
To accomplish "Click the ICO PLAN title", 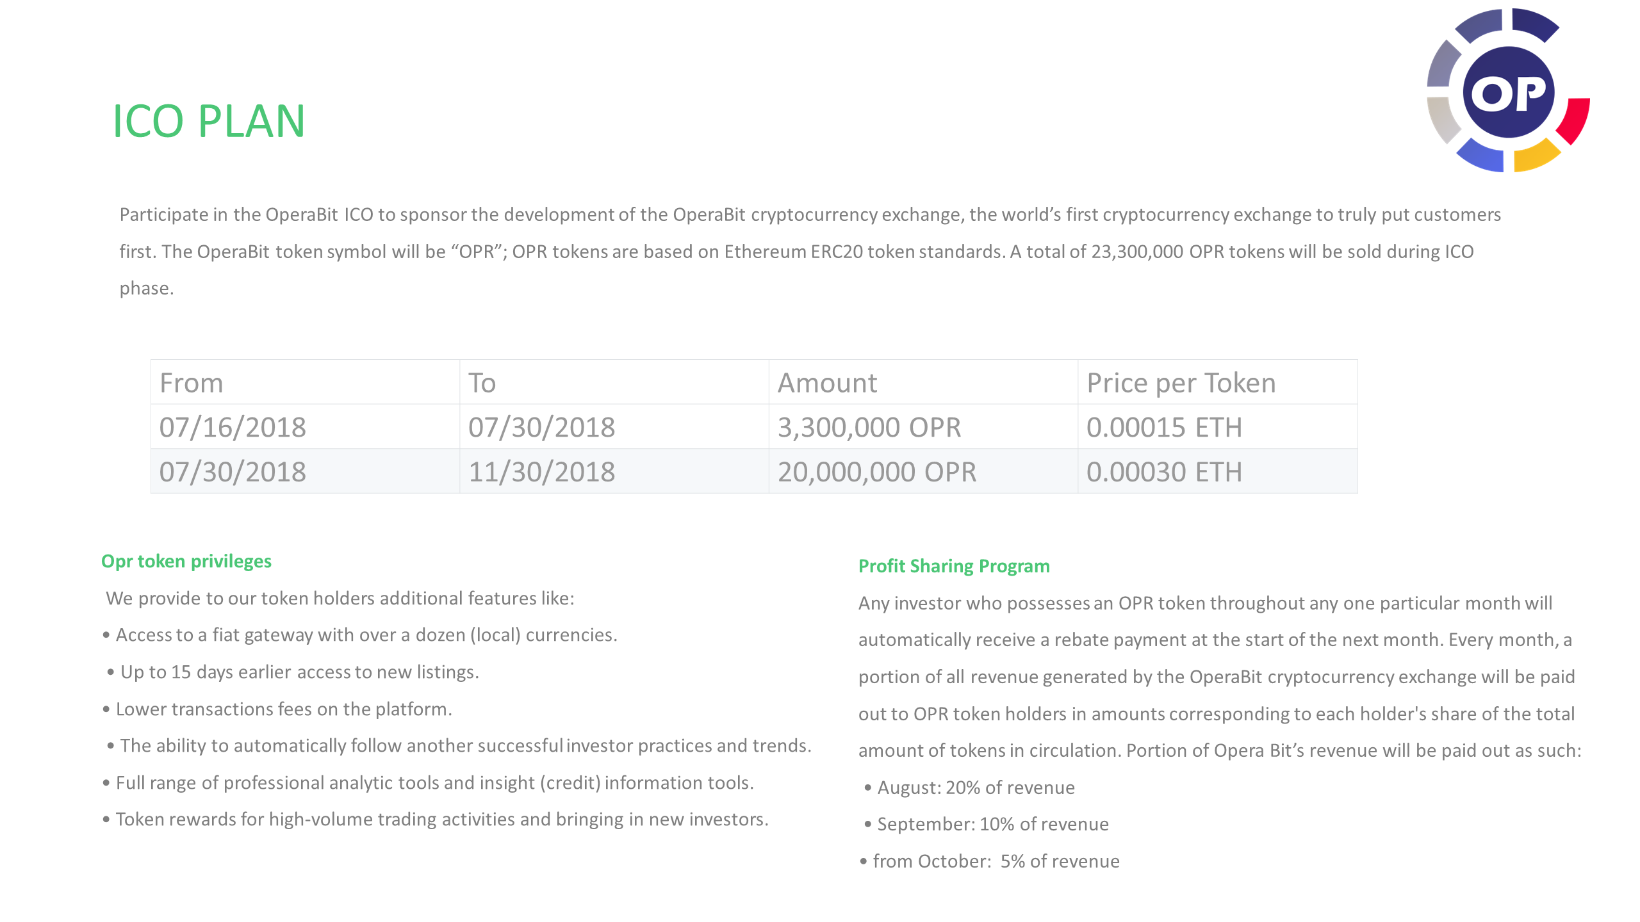I will click(x=209, y=121).
